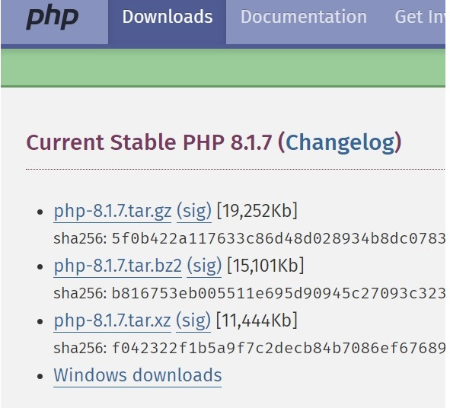Switch to the Documentation menu item

(304, 17)
